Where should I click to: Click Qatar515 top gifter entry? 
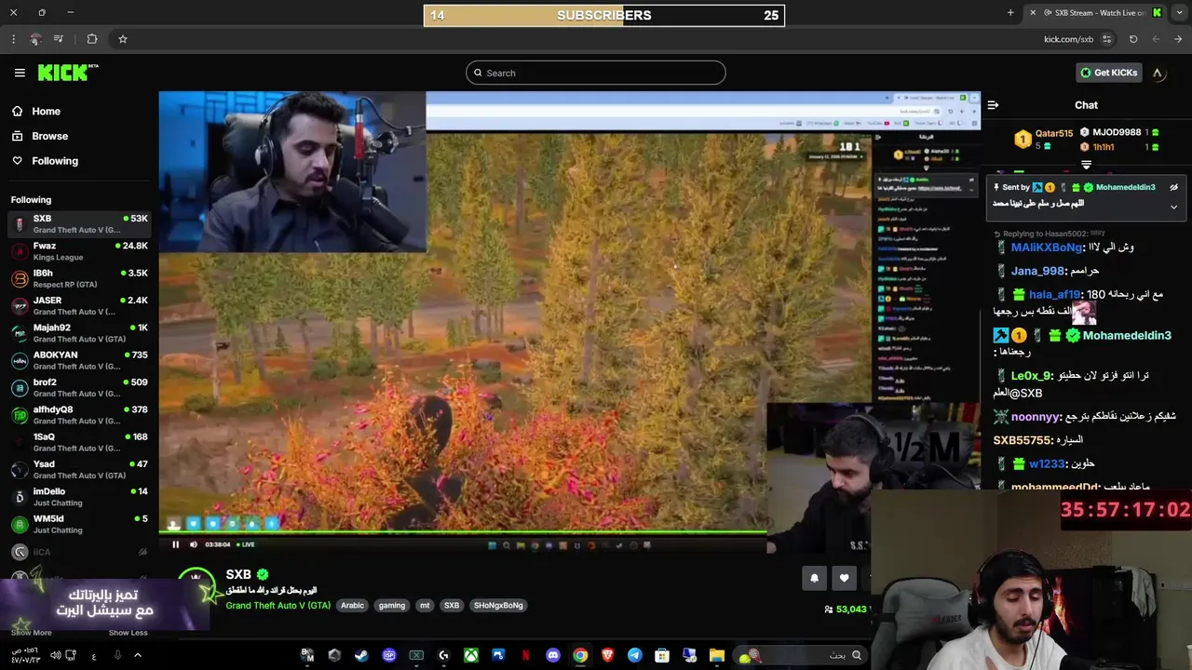[x=1044, y=139]
